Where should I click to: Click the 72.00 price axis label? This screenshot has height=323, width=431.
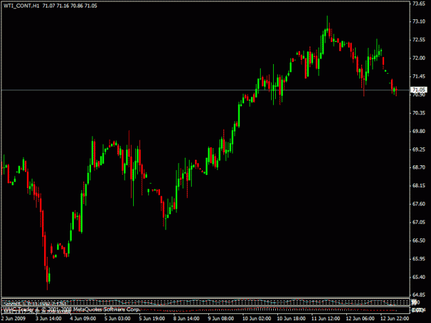coord(419,58)
